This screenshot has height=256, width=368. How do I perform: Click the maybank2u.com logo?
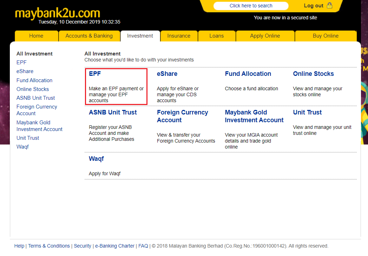tap(58, 13)
